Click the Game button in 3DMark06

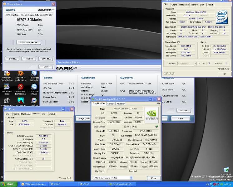(181, 118)
